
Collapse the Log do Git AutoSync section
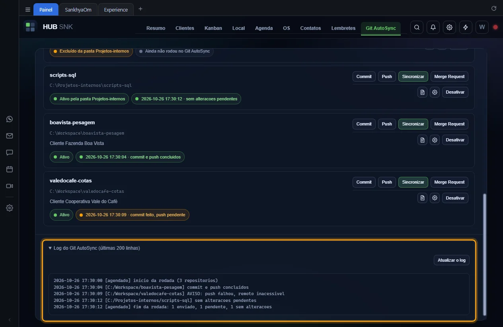point(94,248)
